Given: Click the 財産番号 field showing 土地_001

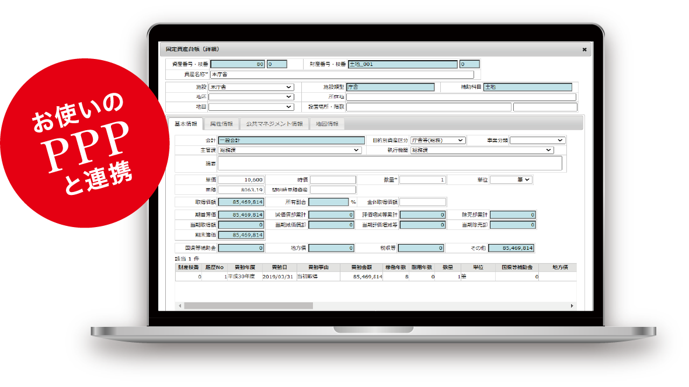Looking at the screenshot, I should pos(403,64).
